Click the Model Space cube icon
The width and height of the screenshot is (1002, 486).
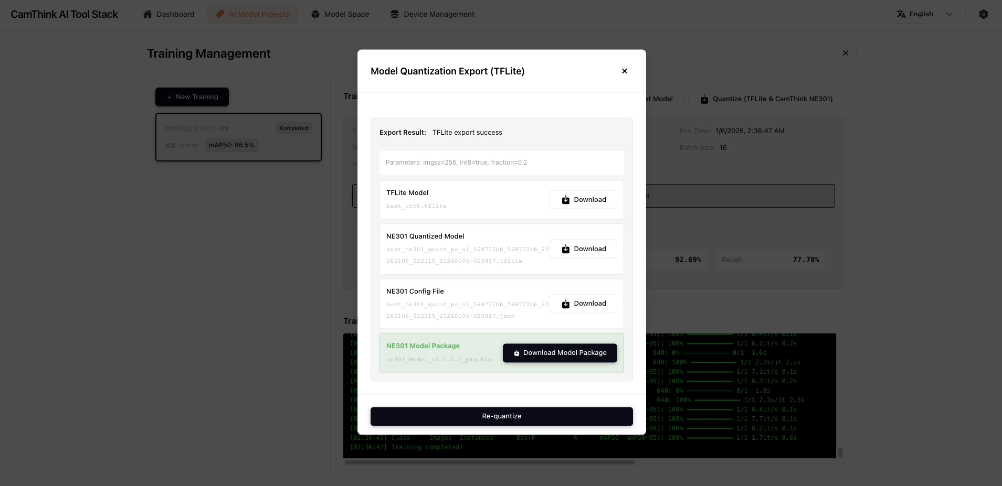pyautogui.click(x=315, y=14)
